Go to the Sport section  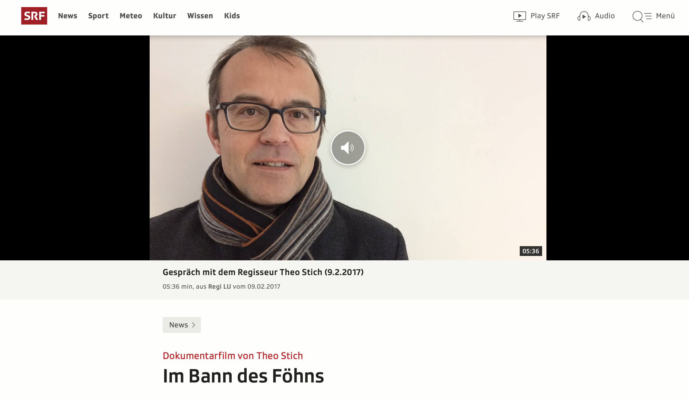[98, 16]
